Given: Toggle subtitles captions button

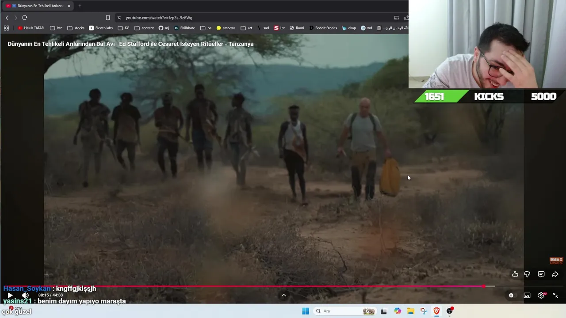Looking at the screenshot, I should coord(527,295).
